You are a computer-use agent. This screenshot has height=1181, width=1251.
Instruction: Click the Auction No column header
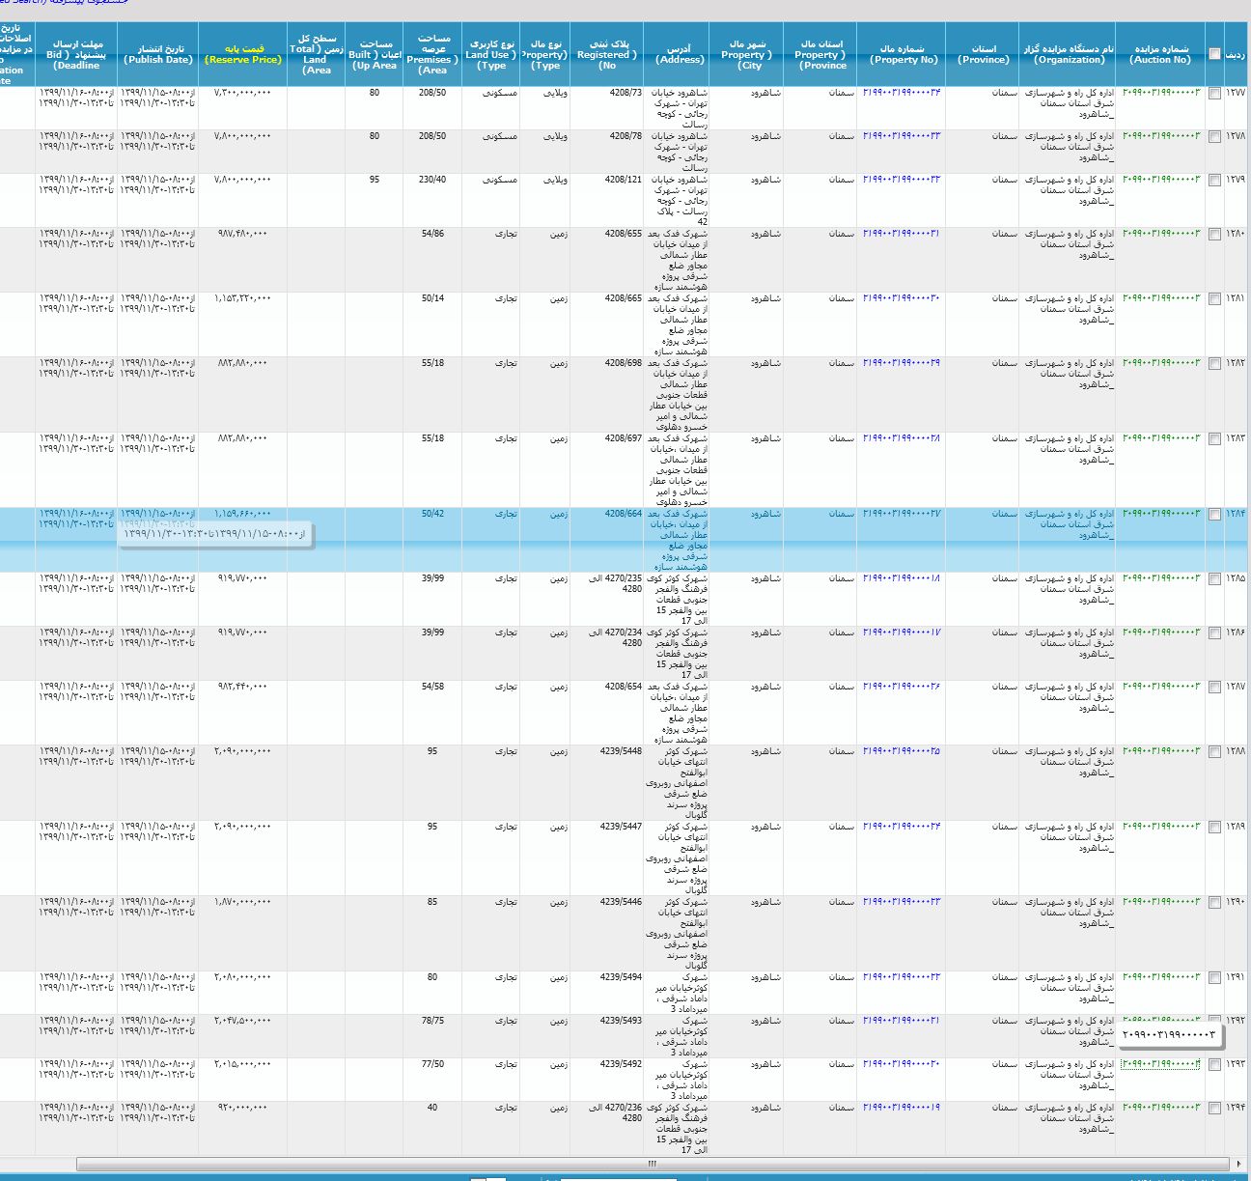tap(1161, 54)
